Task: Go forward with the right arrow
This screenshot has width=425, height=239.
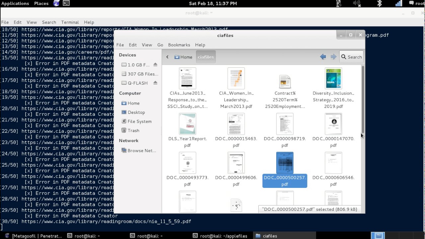Action: coord(333,57)
